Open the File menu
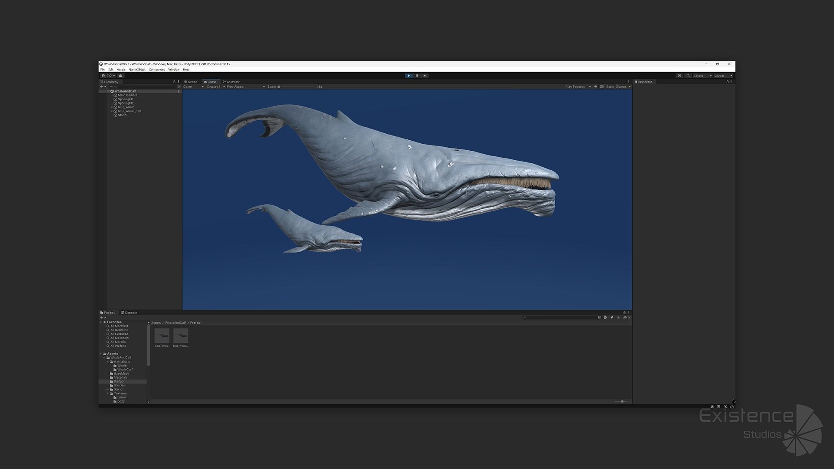This screenshot has width=834, height=469. [x=103, y=69]
